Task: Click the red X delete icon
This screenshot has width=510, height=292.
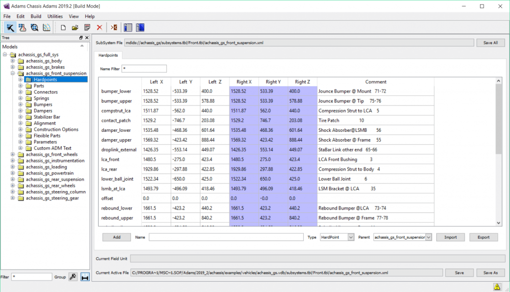Action: coord(100,28)
